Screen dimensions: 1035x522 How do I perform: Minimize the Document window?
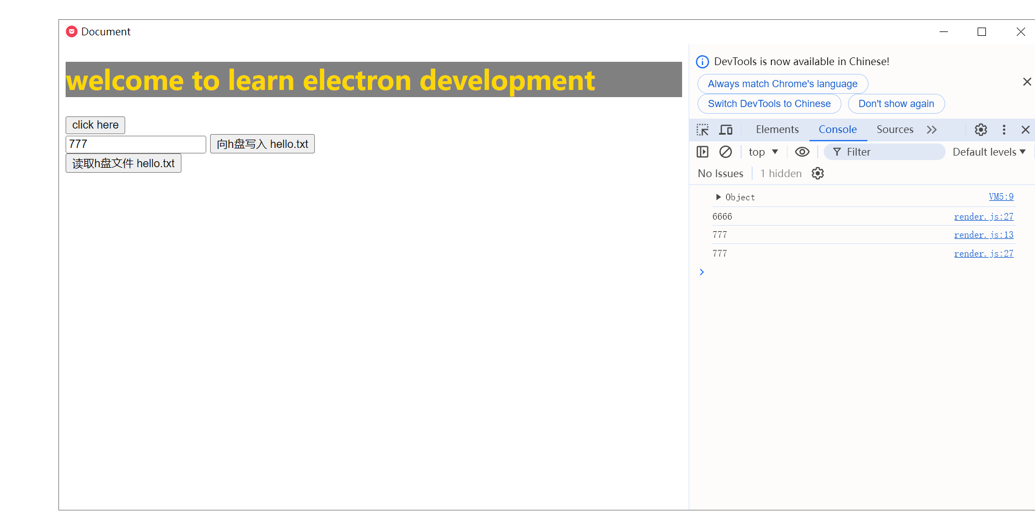coord(943,32)
